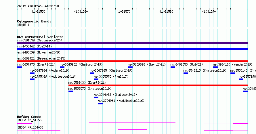Click the nsv3550145 variant label

[x=243, y=70]
